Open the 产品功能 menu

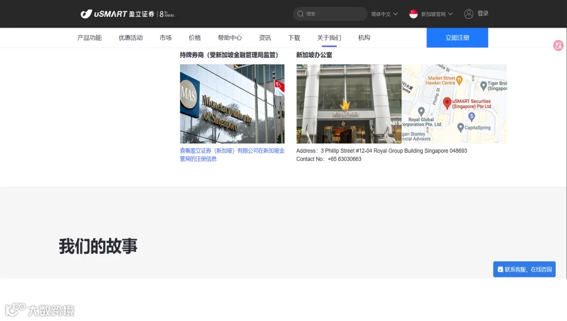click(x=89, y=38)
